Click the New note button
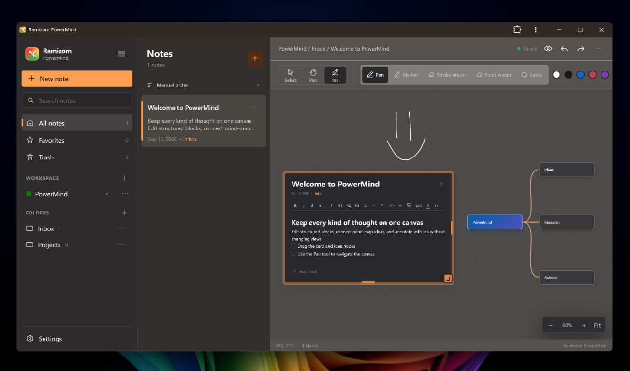This screenshot has height=371, width=630. pos(77,79)
